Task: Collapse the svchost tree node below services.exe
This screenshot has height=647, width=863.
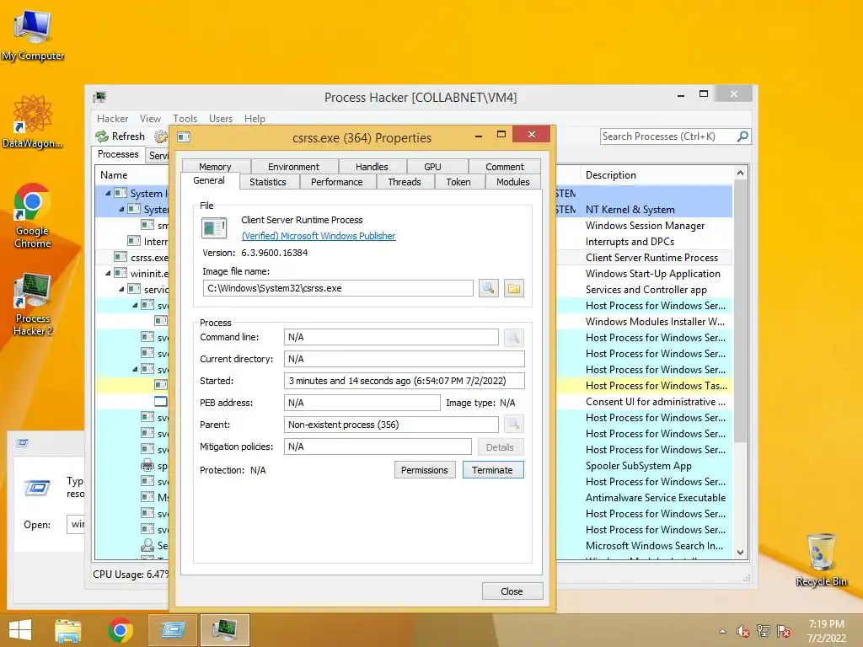Action: coord(135,305)
